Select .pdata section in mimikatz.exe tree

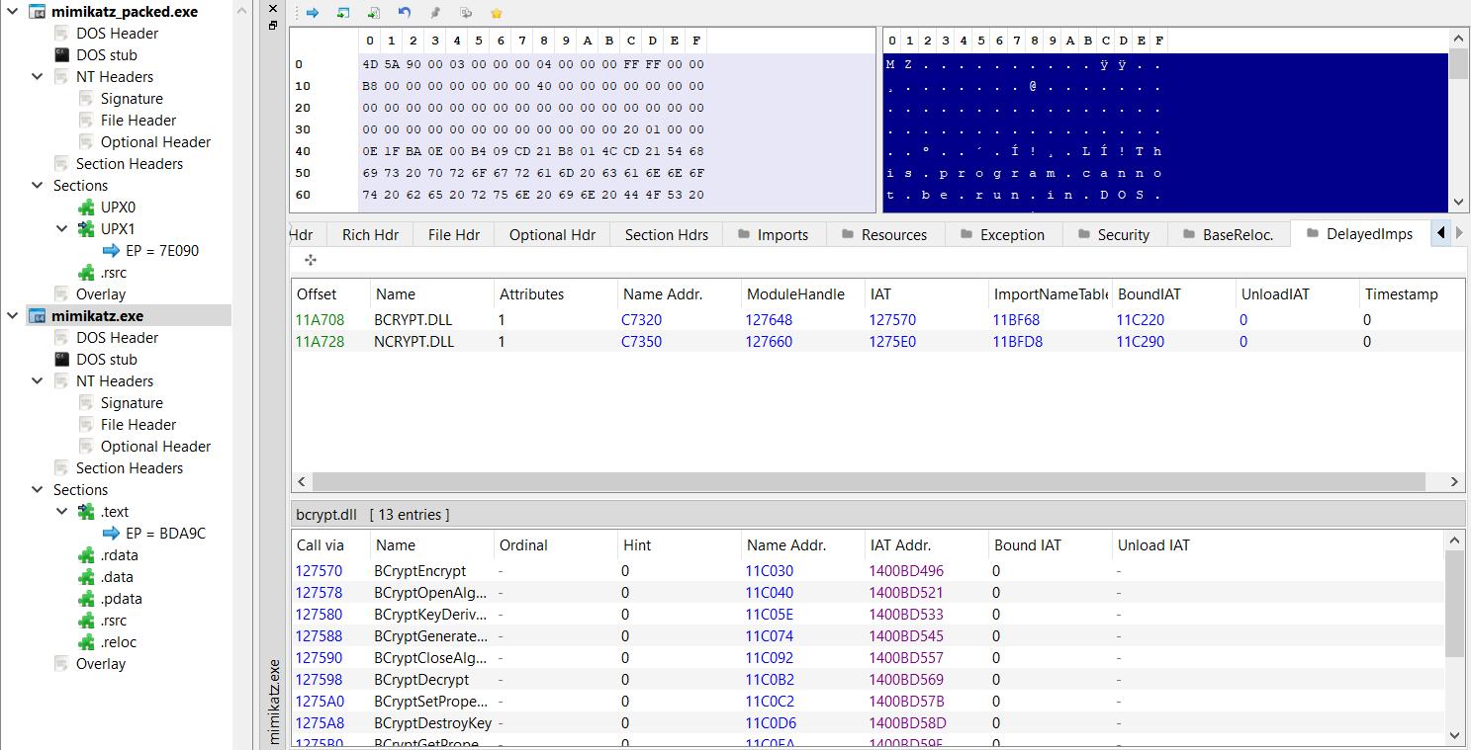[x=109, y=599]
